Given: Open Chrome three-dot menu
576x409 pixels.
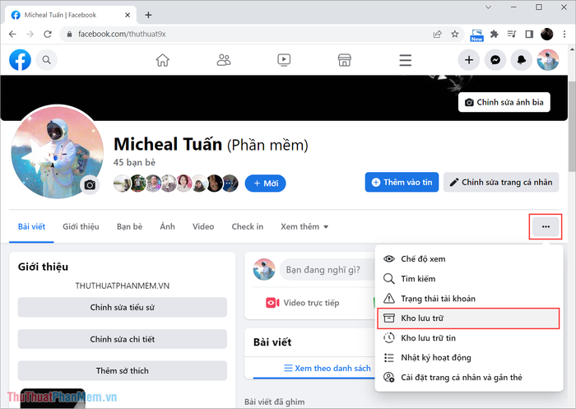Looking at the screenshot, I should tap(564, 35).
